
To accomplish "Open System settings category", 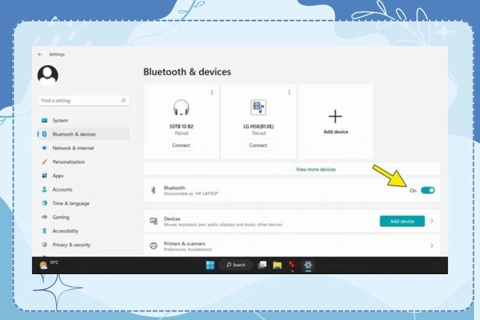I will tap(84, 121).
